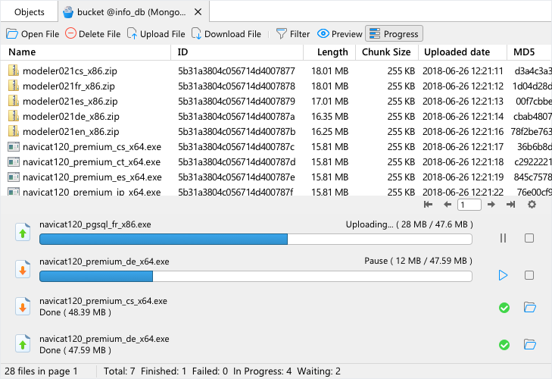Click upload progress bar of navicat120_pgsql_fr_x86.exe
The width and height of the screenshot is (552, 379).
point(256,239)
